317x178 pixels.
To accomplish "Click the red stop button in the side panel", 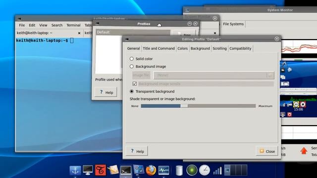I will (303, 104).
